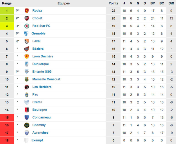Click the Red Star FC crest

27,26
